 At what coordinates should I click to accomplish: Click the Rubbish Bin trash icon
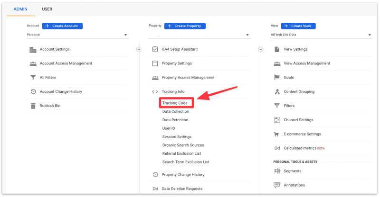pos(33,106)
